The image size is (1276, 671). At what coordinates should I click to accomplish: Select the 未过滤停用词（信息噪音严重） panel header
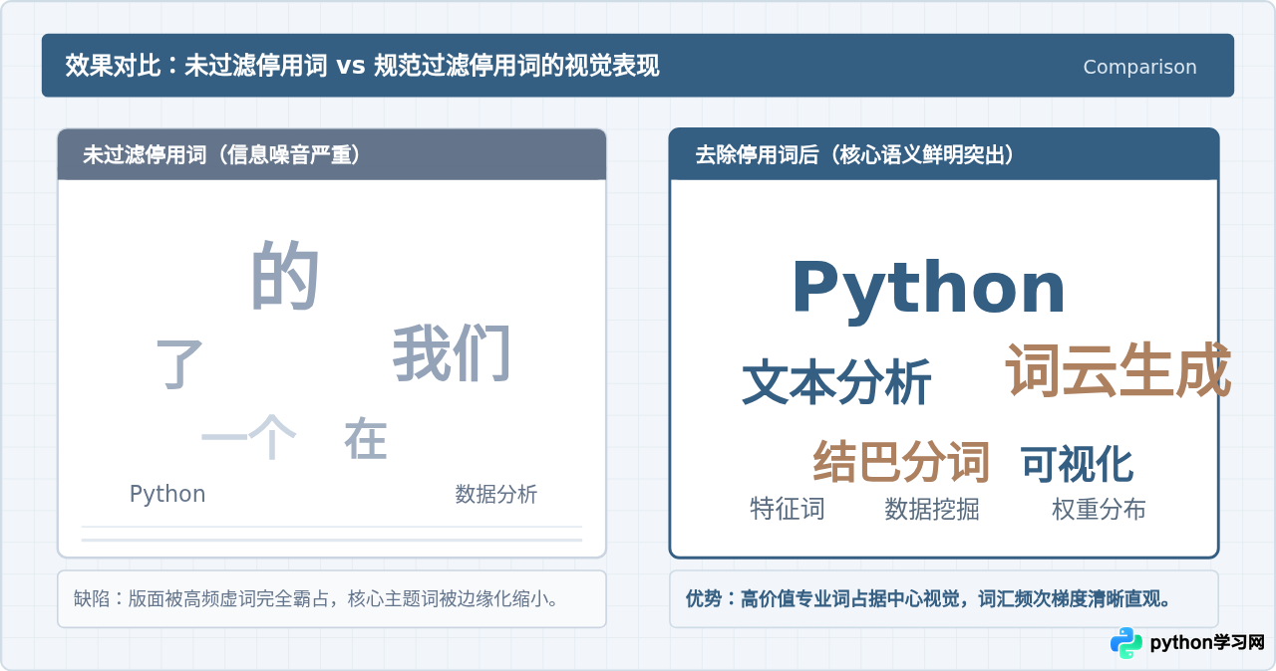coord(332,154)
